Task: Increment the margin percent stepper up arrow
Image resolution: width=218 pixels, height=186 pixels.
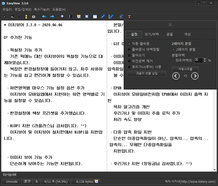Action: click(205, 59)
